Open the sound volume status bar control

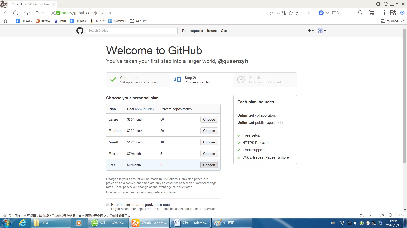pos(381,215)
